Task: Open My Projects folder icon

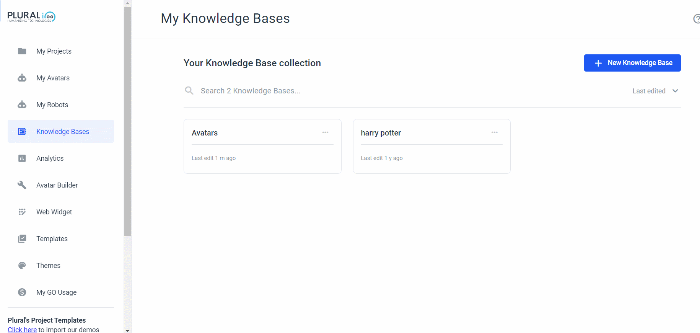Action: [22, 51]
